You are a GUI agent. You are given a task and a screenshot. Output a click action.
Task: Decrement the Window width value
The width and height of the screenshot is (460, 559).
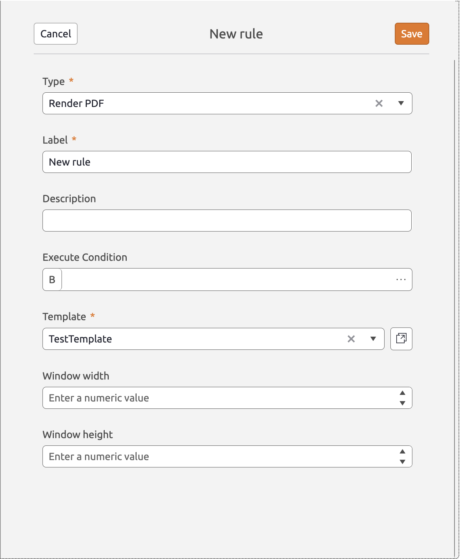click(x=402, y=403)
